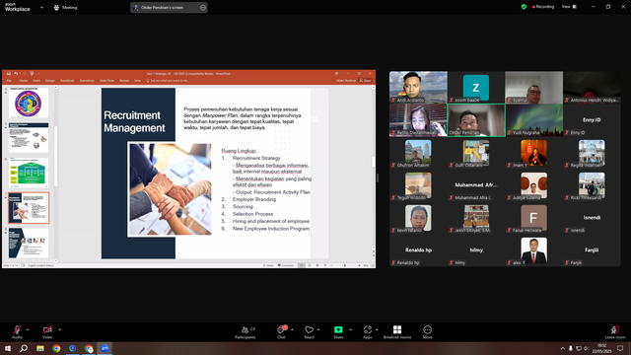Open PowerPoint Insert tab
Screen dimensions: 631x355
36,81
